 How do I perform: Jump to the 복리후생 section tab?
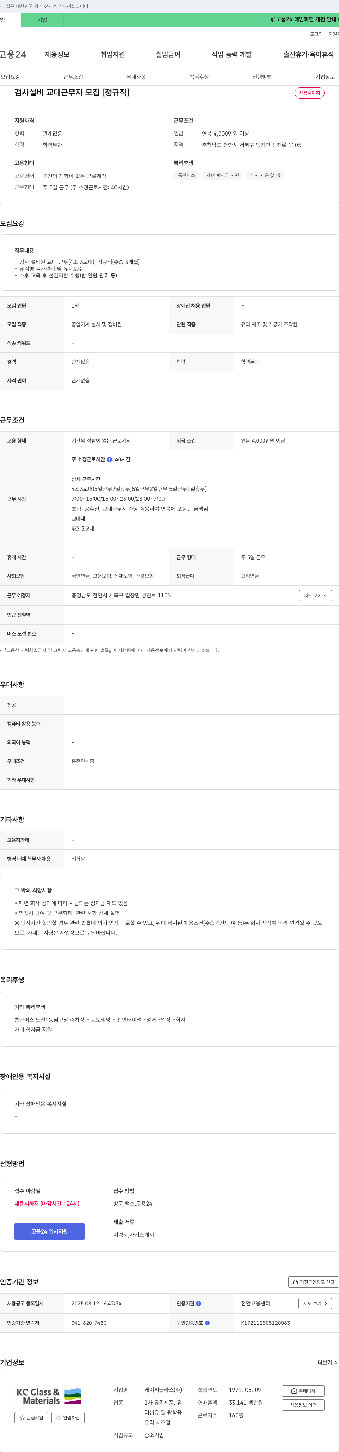200,77
